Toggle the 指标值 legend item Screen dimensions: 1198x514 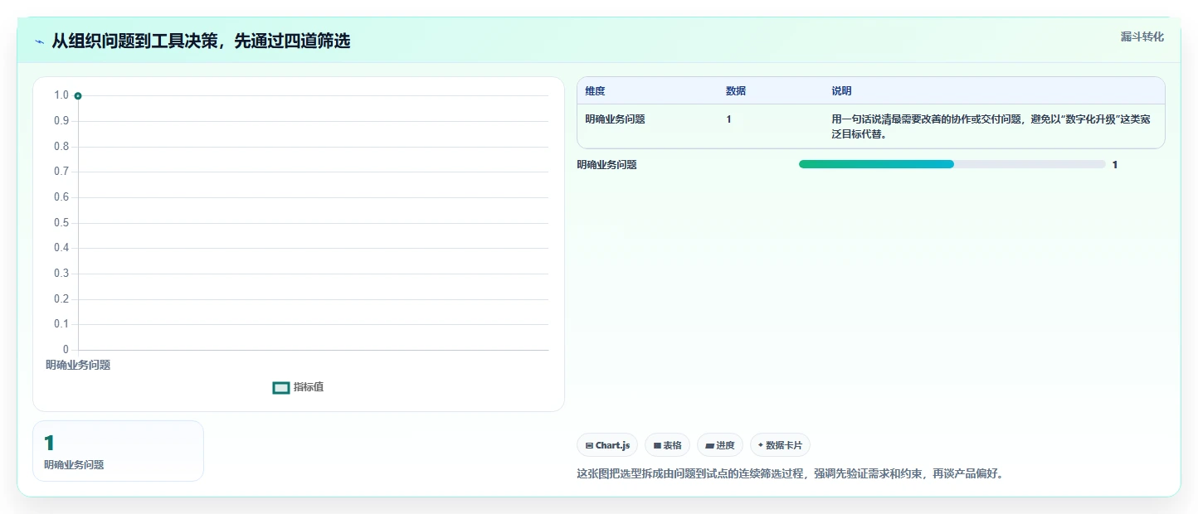299,387
